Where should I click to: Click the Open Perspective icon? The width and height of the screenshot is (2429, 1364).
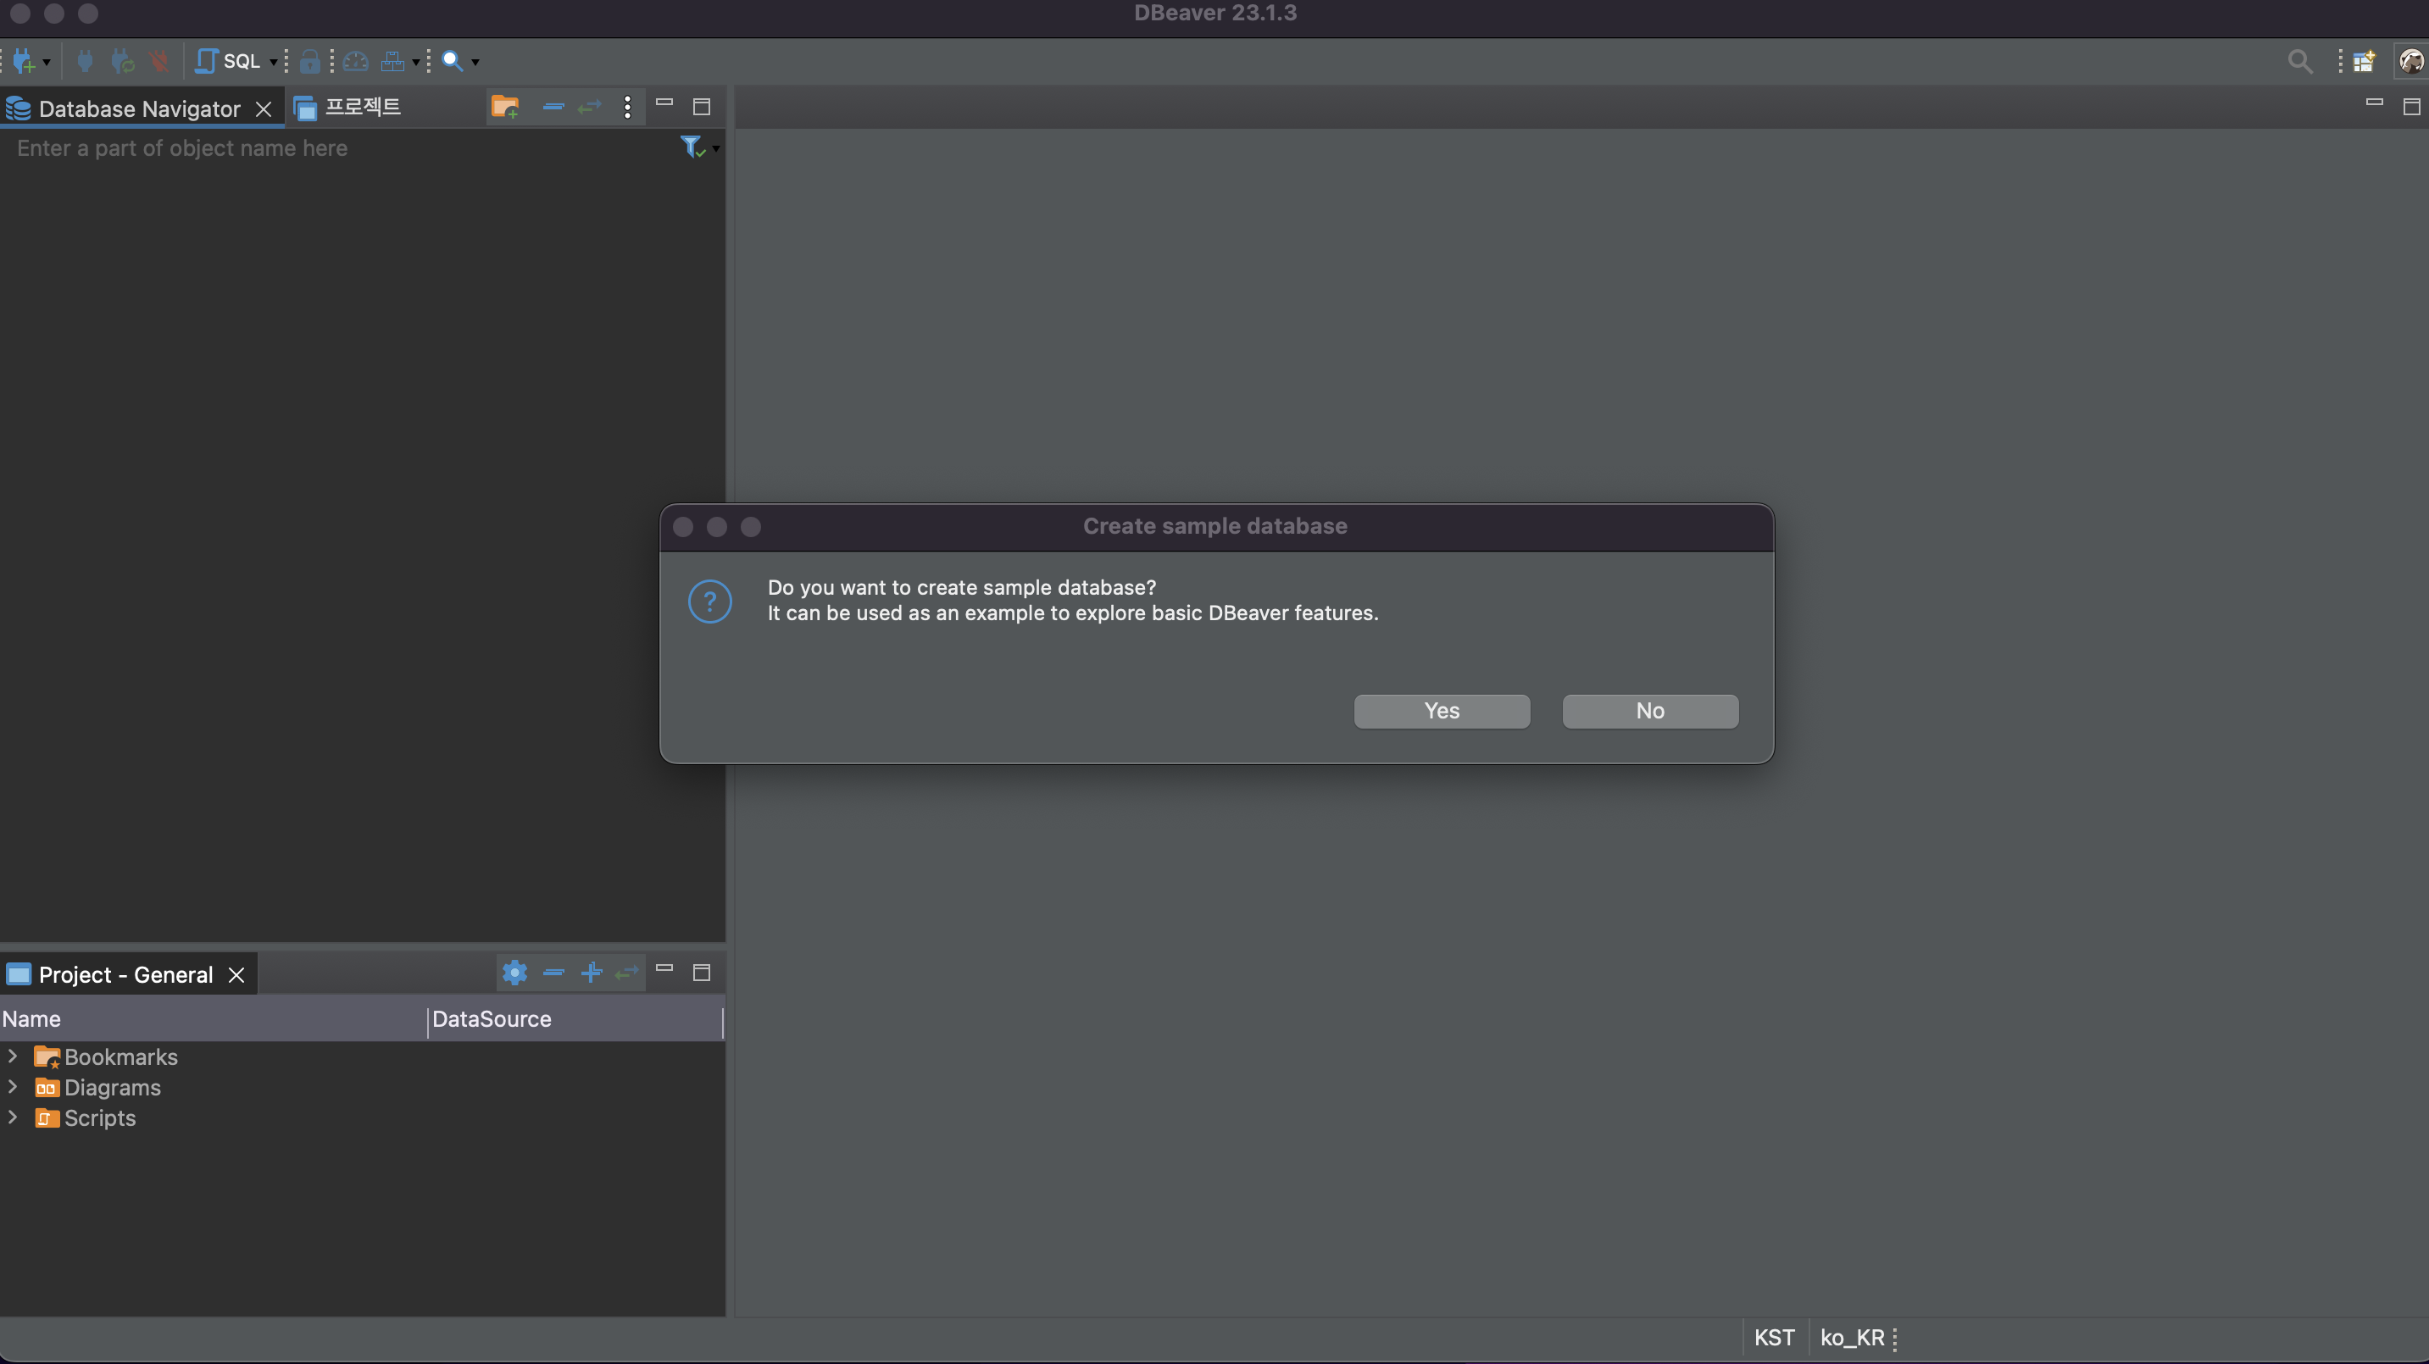(2364, 62)
